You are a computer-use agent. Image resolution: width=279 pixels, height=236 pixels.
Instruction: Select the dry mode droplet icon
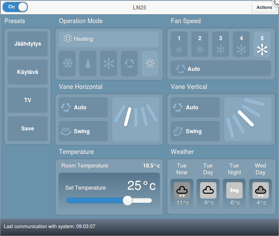coord(88,64)
